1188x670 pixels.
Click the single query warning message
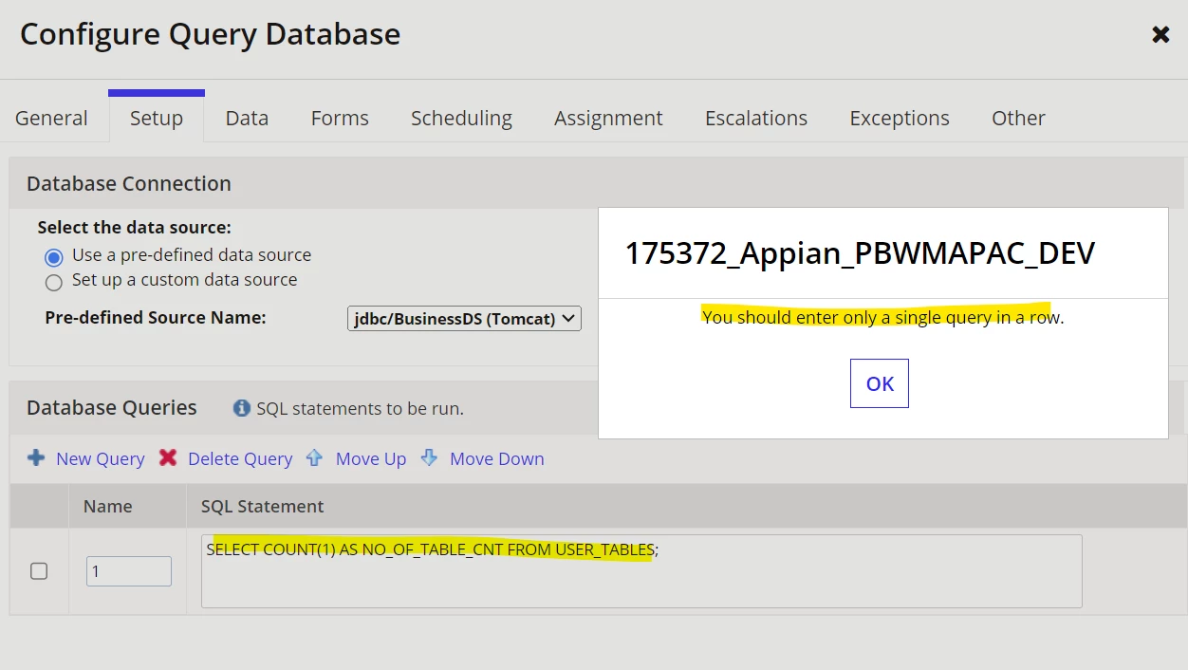point(883,317)
